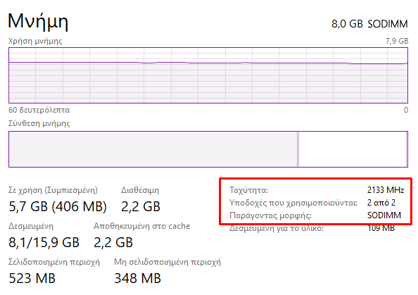Click the Χρήση μνήμης label

[x=35, y=41]
